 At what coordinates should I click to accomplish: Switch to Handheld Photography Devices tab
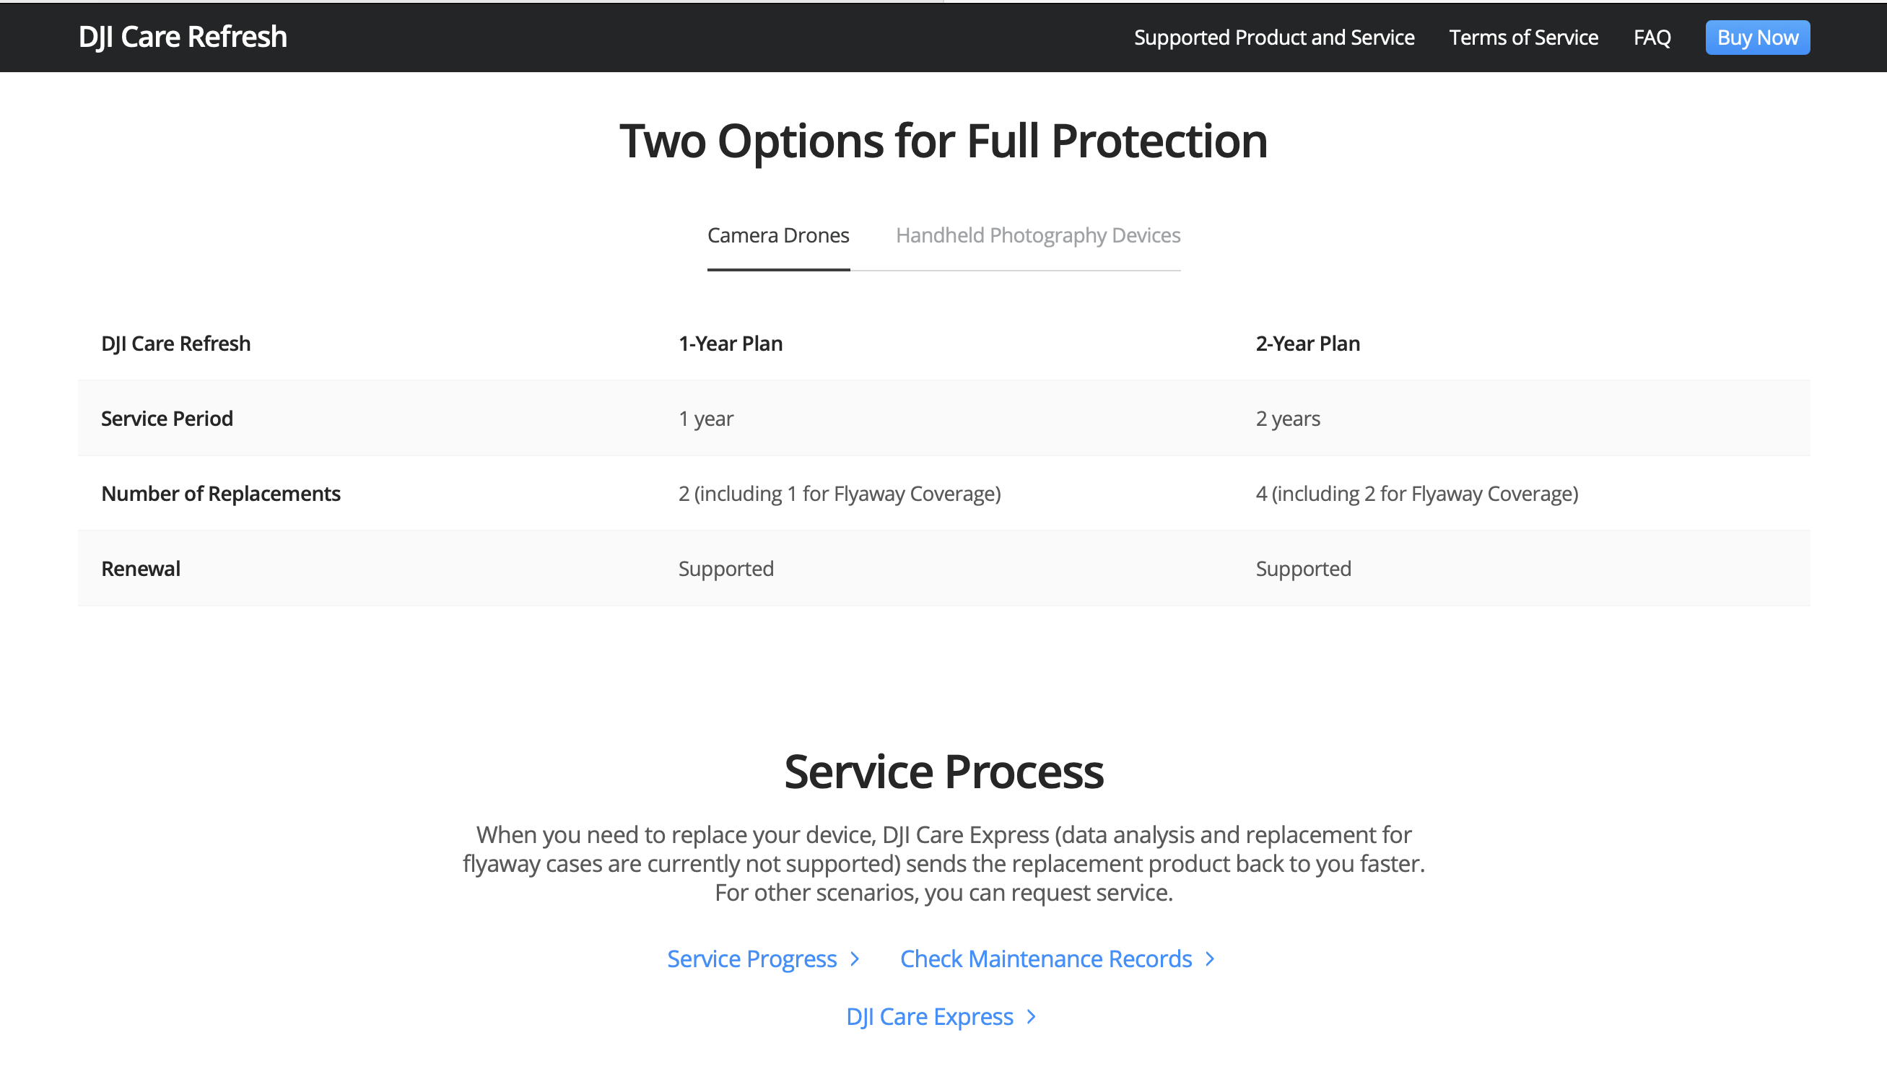[x=1037, y=235]
